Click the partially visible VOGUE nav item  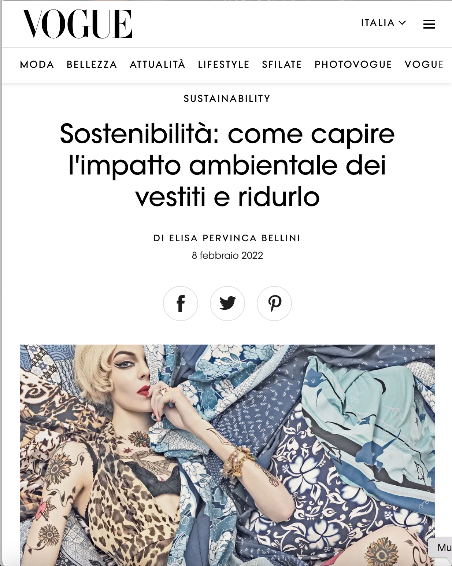(x=424, y=65)
